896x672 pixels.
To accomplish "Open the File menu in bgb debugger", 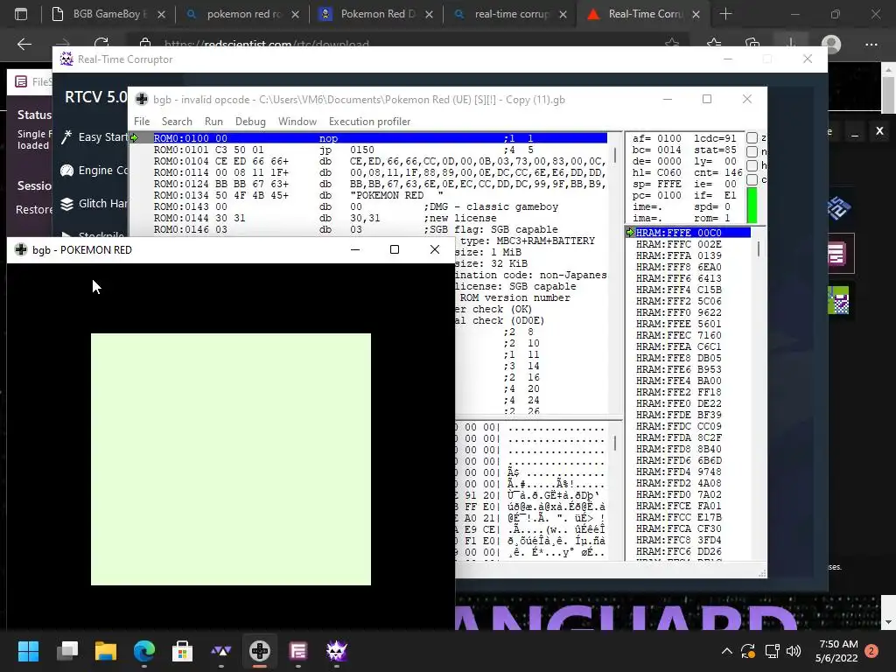I will pos(142,121).
